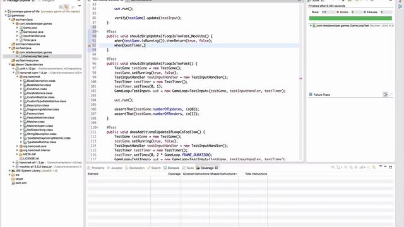The image size is (404, 227).
Task: Expand the Game.java file node
Action: pyautogui.click(x=17, y=28)
